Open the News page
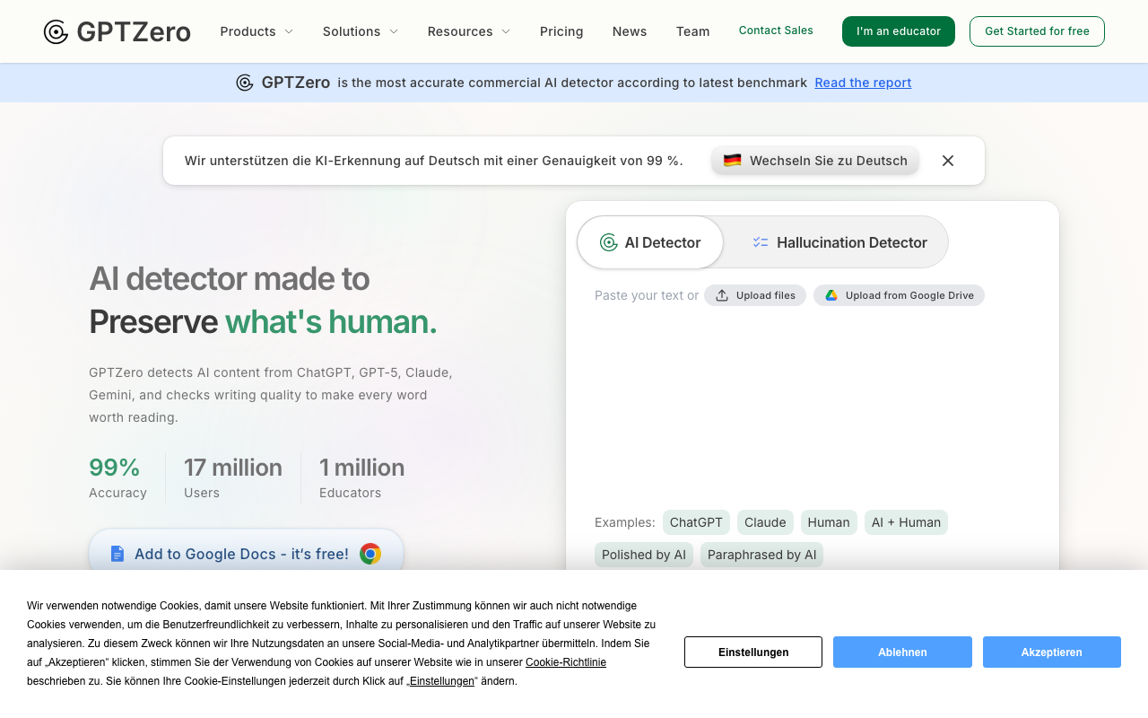 pos(630,31)
